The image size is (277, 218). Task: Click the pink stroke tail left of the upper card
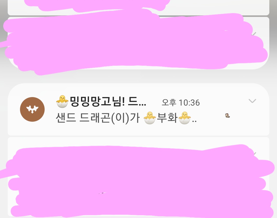[x=4, y=44]
